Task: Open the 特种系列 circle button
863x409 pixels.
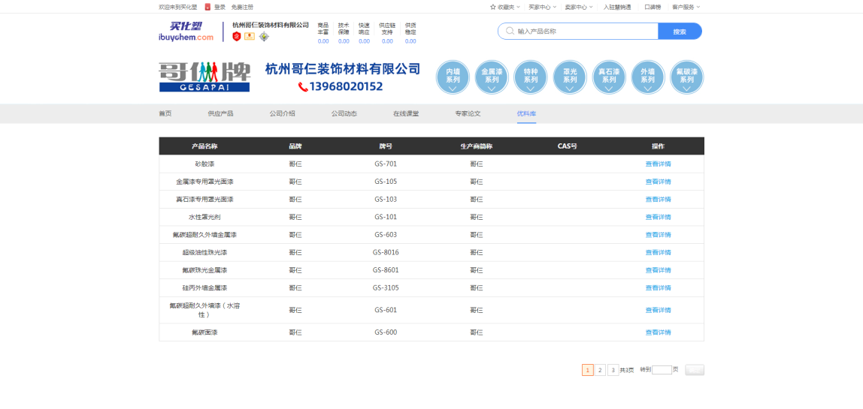Action: (531, 77)
